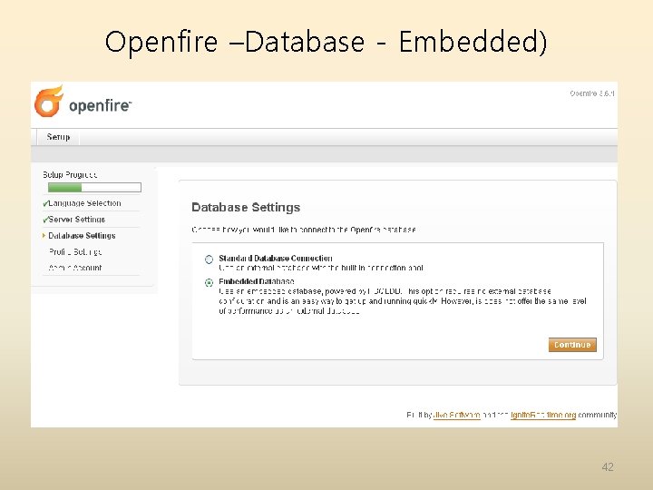Click the Server Settings green checkmark

pyautogui.click(x=45, y=220)
